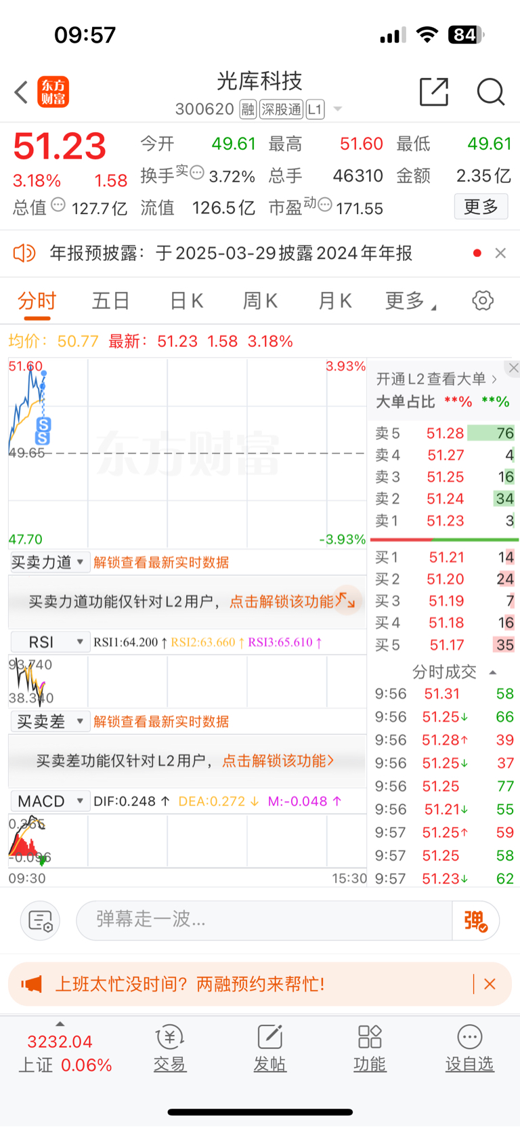Screen dimensions: 520x1127
Task: Select 买5 row at 51.17
Action: point(445,644)
